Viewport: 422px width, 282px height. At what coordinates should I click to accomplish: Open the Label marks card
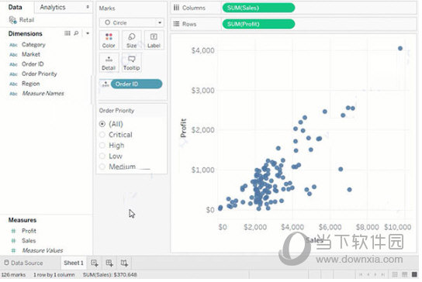[154, 40]
